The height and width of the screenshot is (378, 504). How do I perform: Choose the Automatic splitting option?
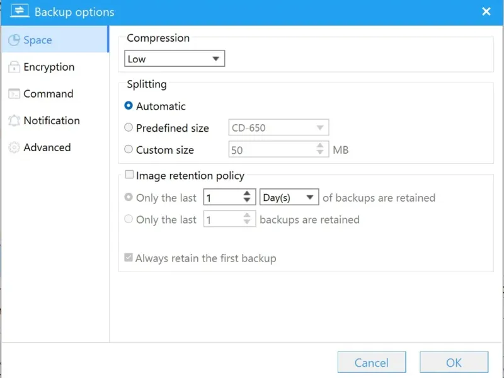click(129, 106)
